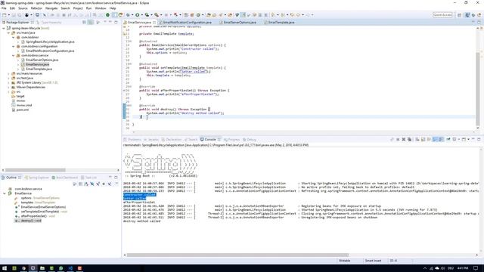Screen dimensions: 484x272
Task: Fold the destroy method code block
Action: (130, 106)
